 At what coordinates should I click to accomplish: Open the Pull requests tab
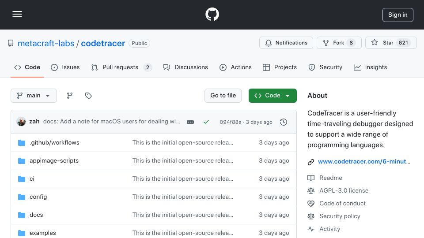pyautogui.click(x=121, y=67)
